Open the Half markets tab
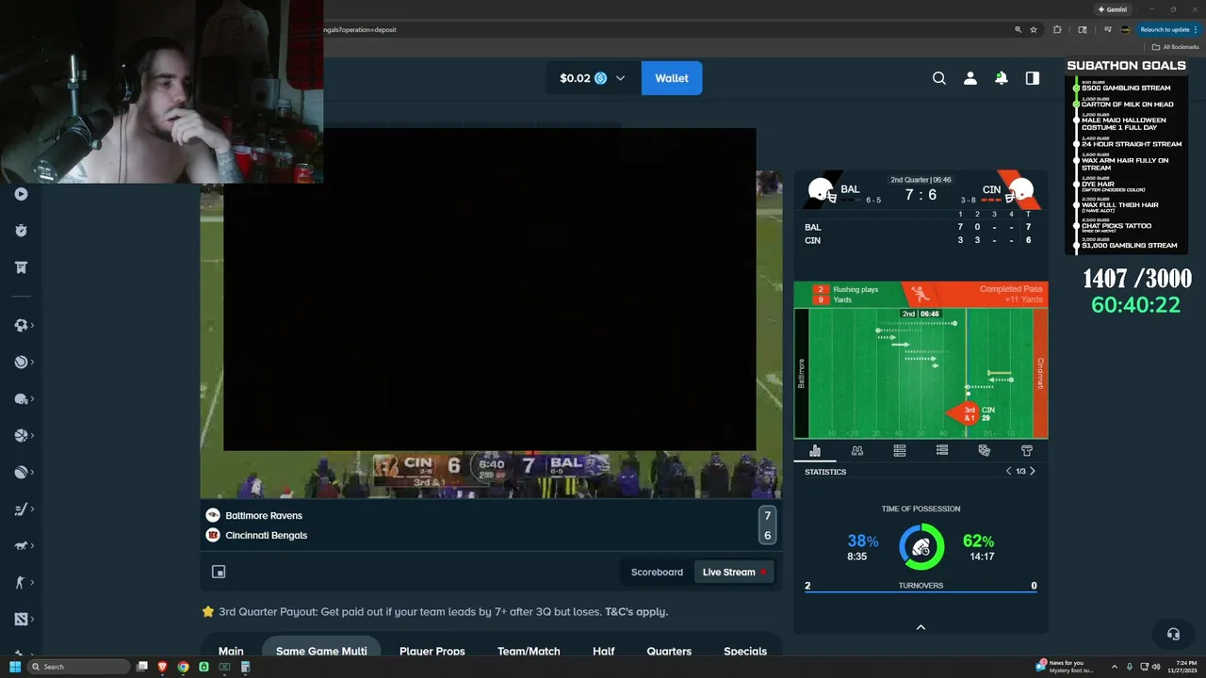This screenshot has width=1206, height=678. (604, 651)
